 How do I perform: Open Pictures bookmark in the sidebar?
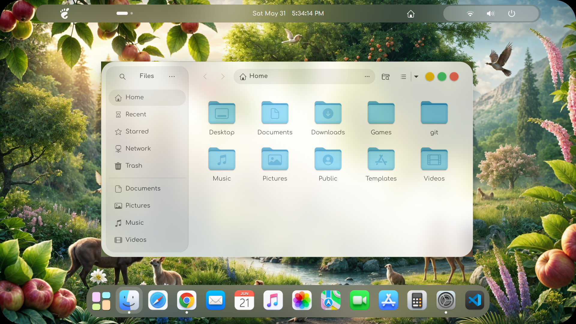click(x=147, y=206)
